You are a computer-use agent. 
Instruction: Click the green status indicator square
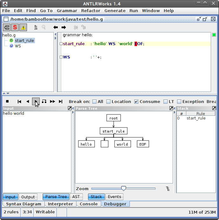pyautogui.click(x=214, y=35)
